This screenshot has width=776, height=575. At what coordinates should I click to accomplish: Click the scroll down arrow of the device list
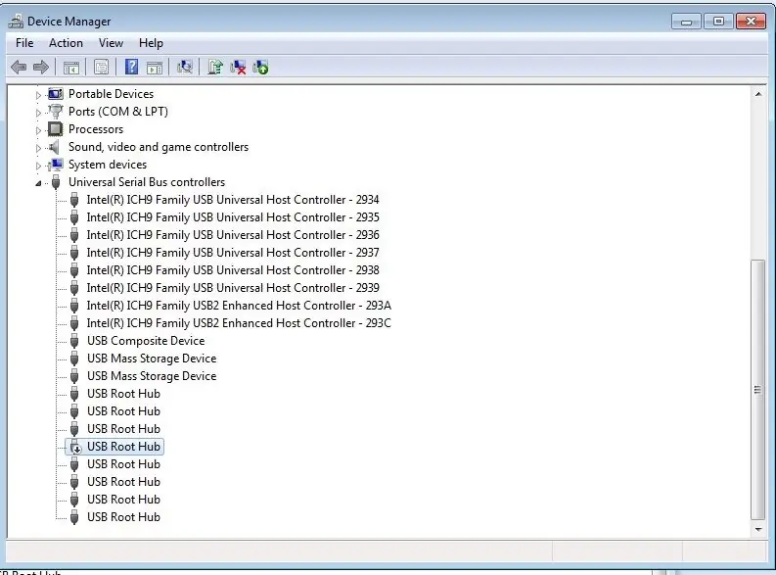[x=757, y=529]
